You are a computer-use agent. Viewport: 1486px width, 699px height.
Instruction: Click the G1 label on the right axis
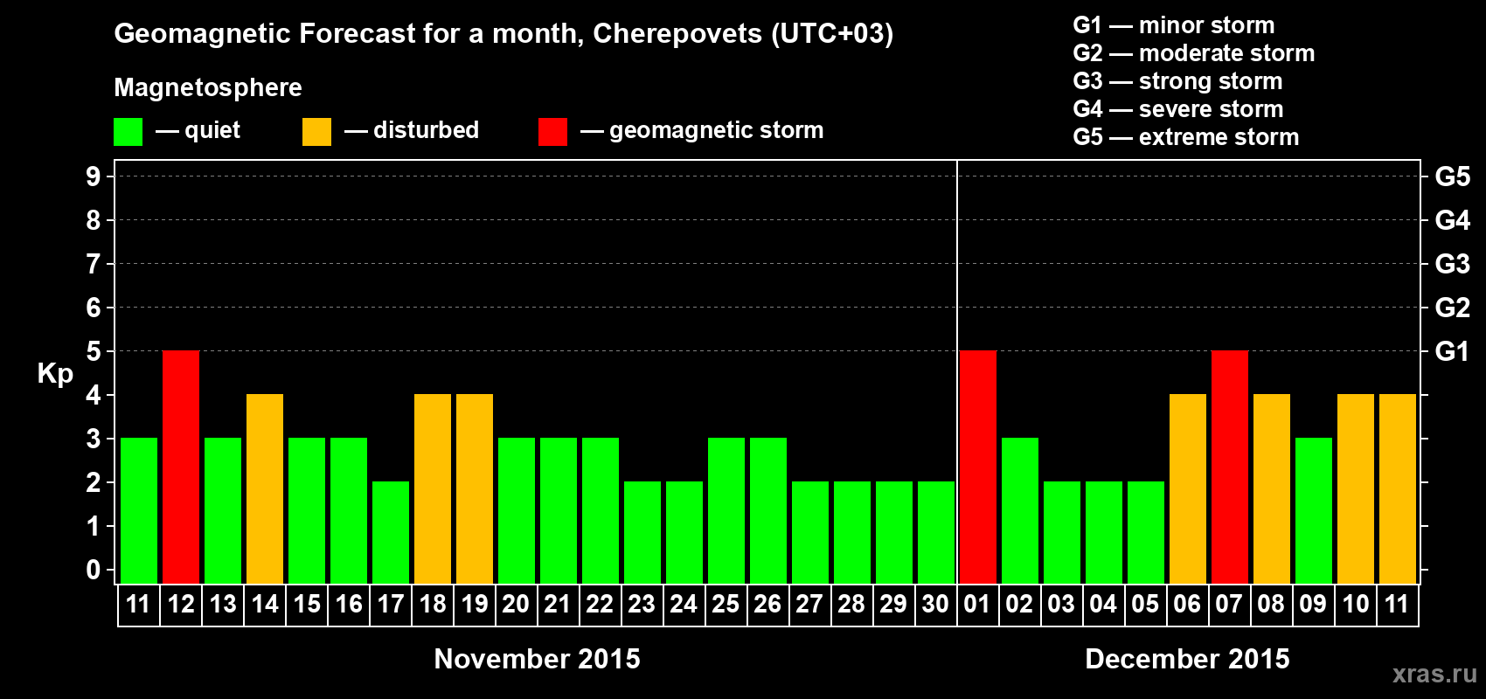tap(1452, 351)
